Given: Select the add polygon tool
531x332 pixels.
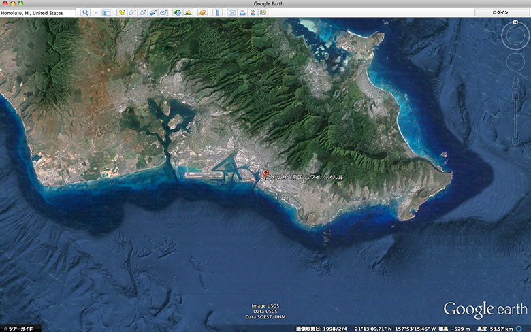Looking at the screenshot, I should pos(132,13).
